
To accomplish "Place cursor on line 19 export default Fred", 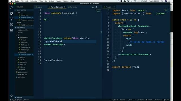I will [x=126, y=67].
